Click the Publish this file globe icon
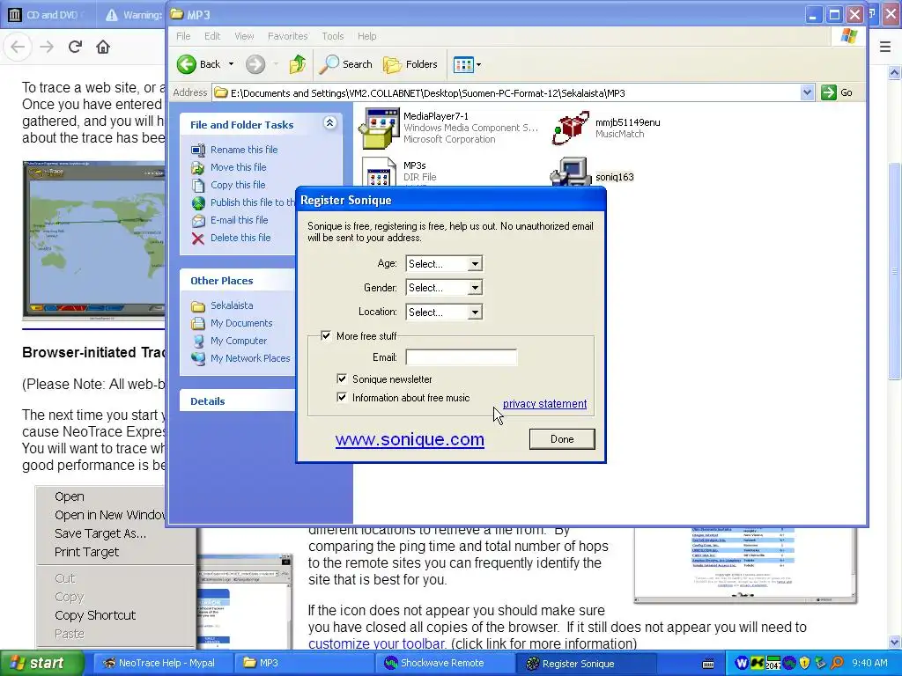Viewport: 902px width, 676px height. point(198,203)
